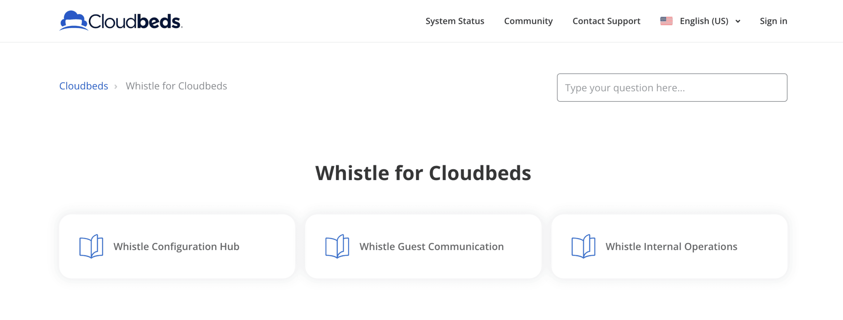Click the Whistle for Cloudbeds page heading
The height and width of the screenshot is (320, 843).
pos(423,173)
